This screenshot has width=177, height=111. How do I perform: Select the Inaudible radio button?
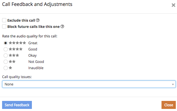coord(6,68)
